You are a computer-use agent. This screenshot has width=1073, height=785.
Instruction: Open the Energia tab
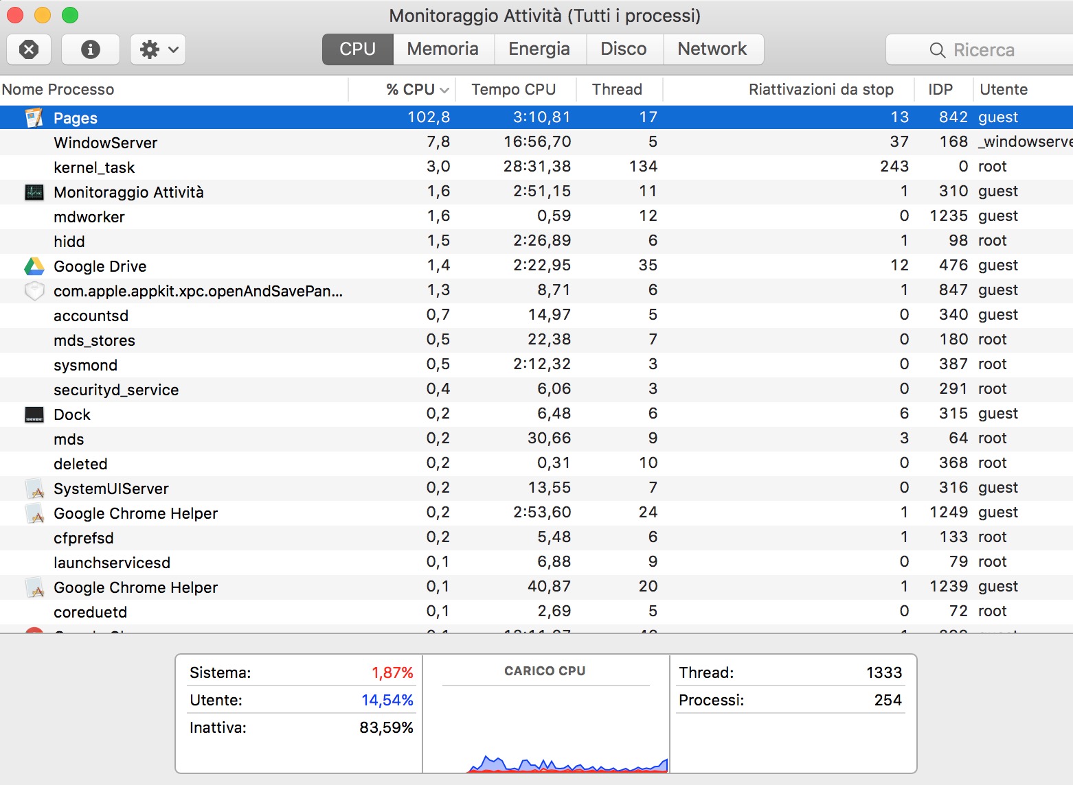click(x=539, y=49)
